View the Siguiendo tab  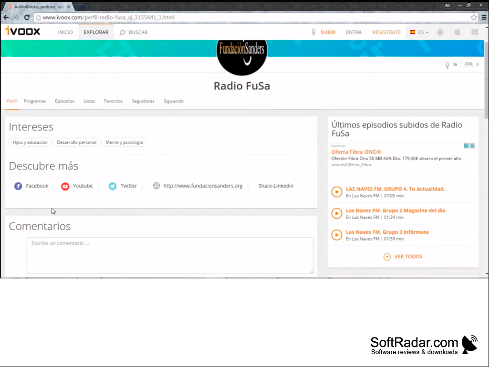click(x=174, y=101)
